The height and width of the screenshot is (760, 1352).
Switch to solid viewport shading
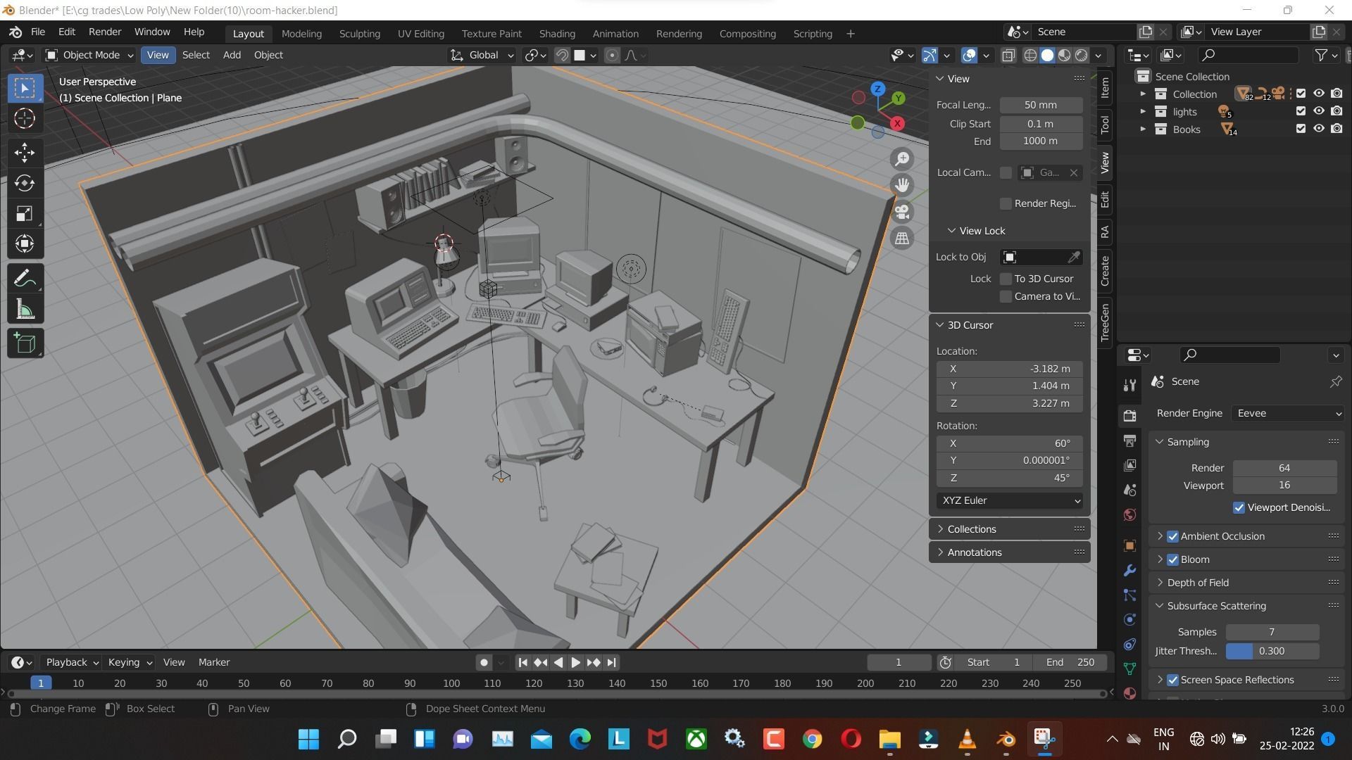tap(1047, 56)
